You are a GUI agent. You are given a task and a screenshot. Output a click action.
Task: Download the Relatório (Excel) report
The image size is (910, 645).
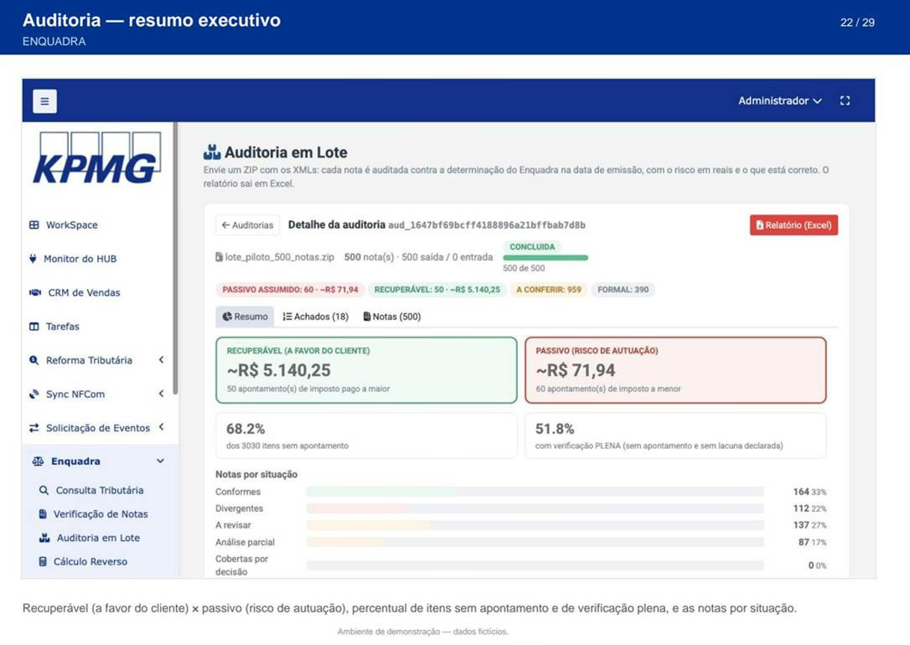794,225
